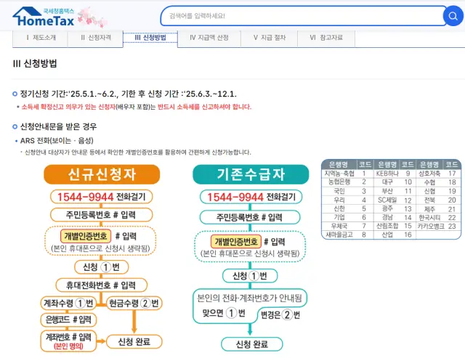Click the III 신청방법 page heading
This screenshot has height=358, width=465.
coord(35,63)
